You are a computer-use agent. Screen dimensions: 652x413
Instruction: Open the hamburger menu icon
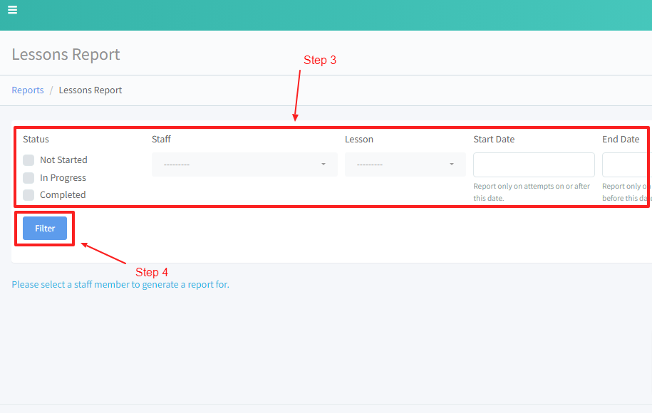13,10
